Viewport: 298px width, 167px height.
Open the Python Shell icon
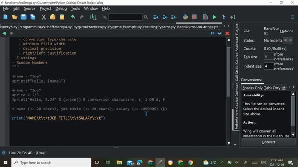coord(185,17)
